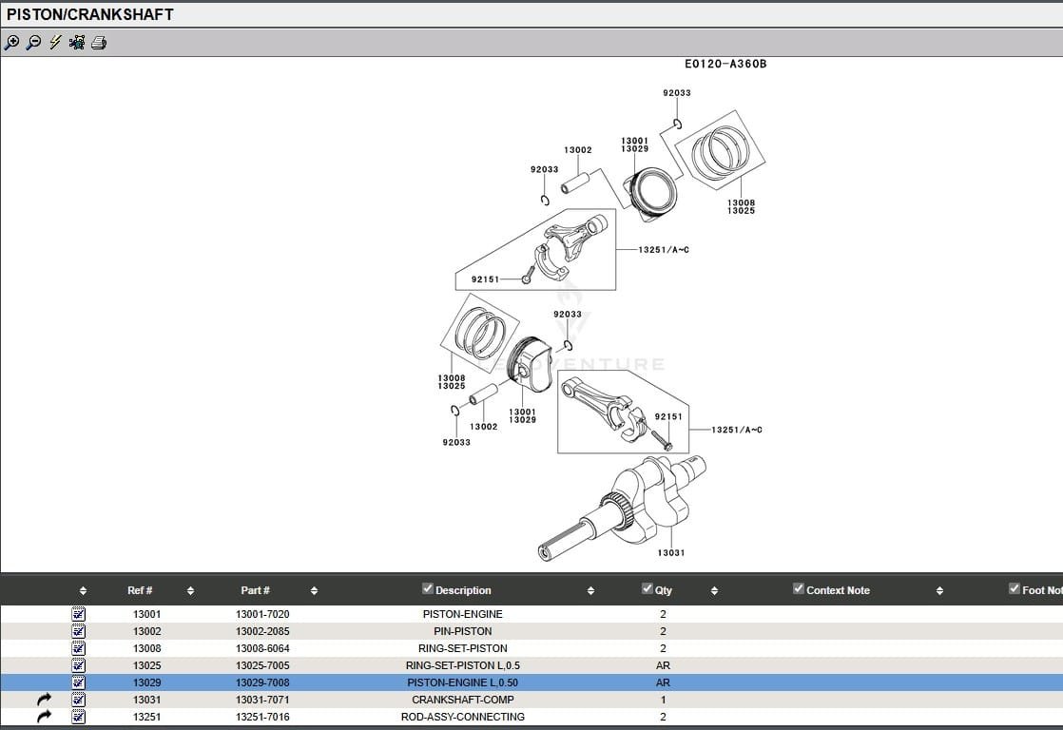Select part number 13002-2085 PIN-PISTON
1063x730 pixels.
(262, 631)
